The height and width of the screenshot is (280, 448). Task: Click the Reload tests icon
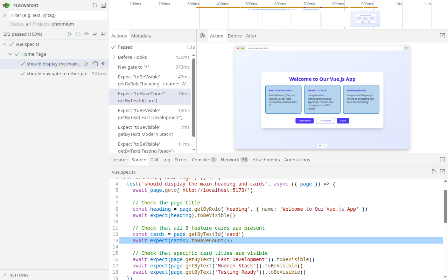pyautogui.click(x=95, y=5)
